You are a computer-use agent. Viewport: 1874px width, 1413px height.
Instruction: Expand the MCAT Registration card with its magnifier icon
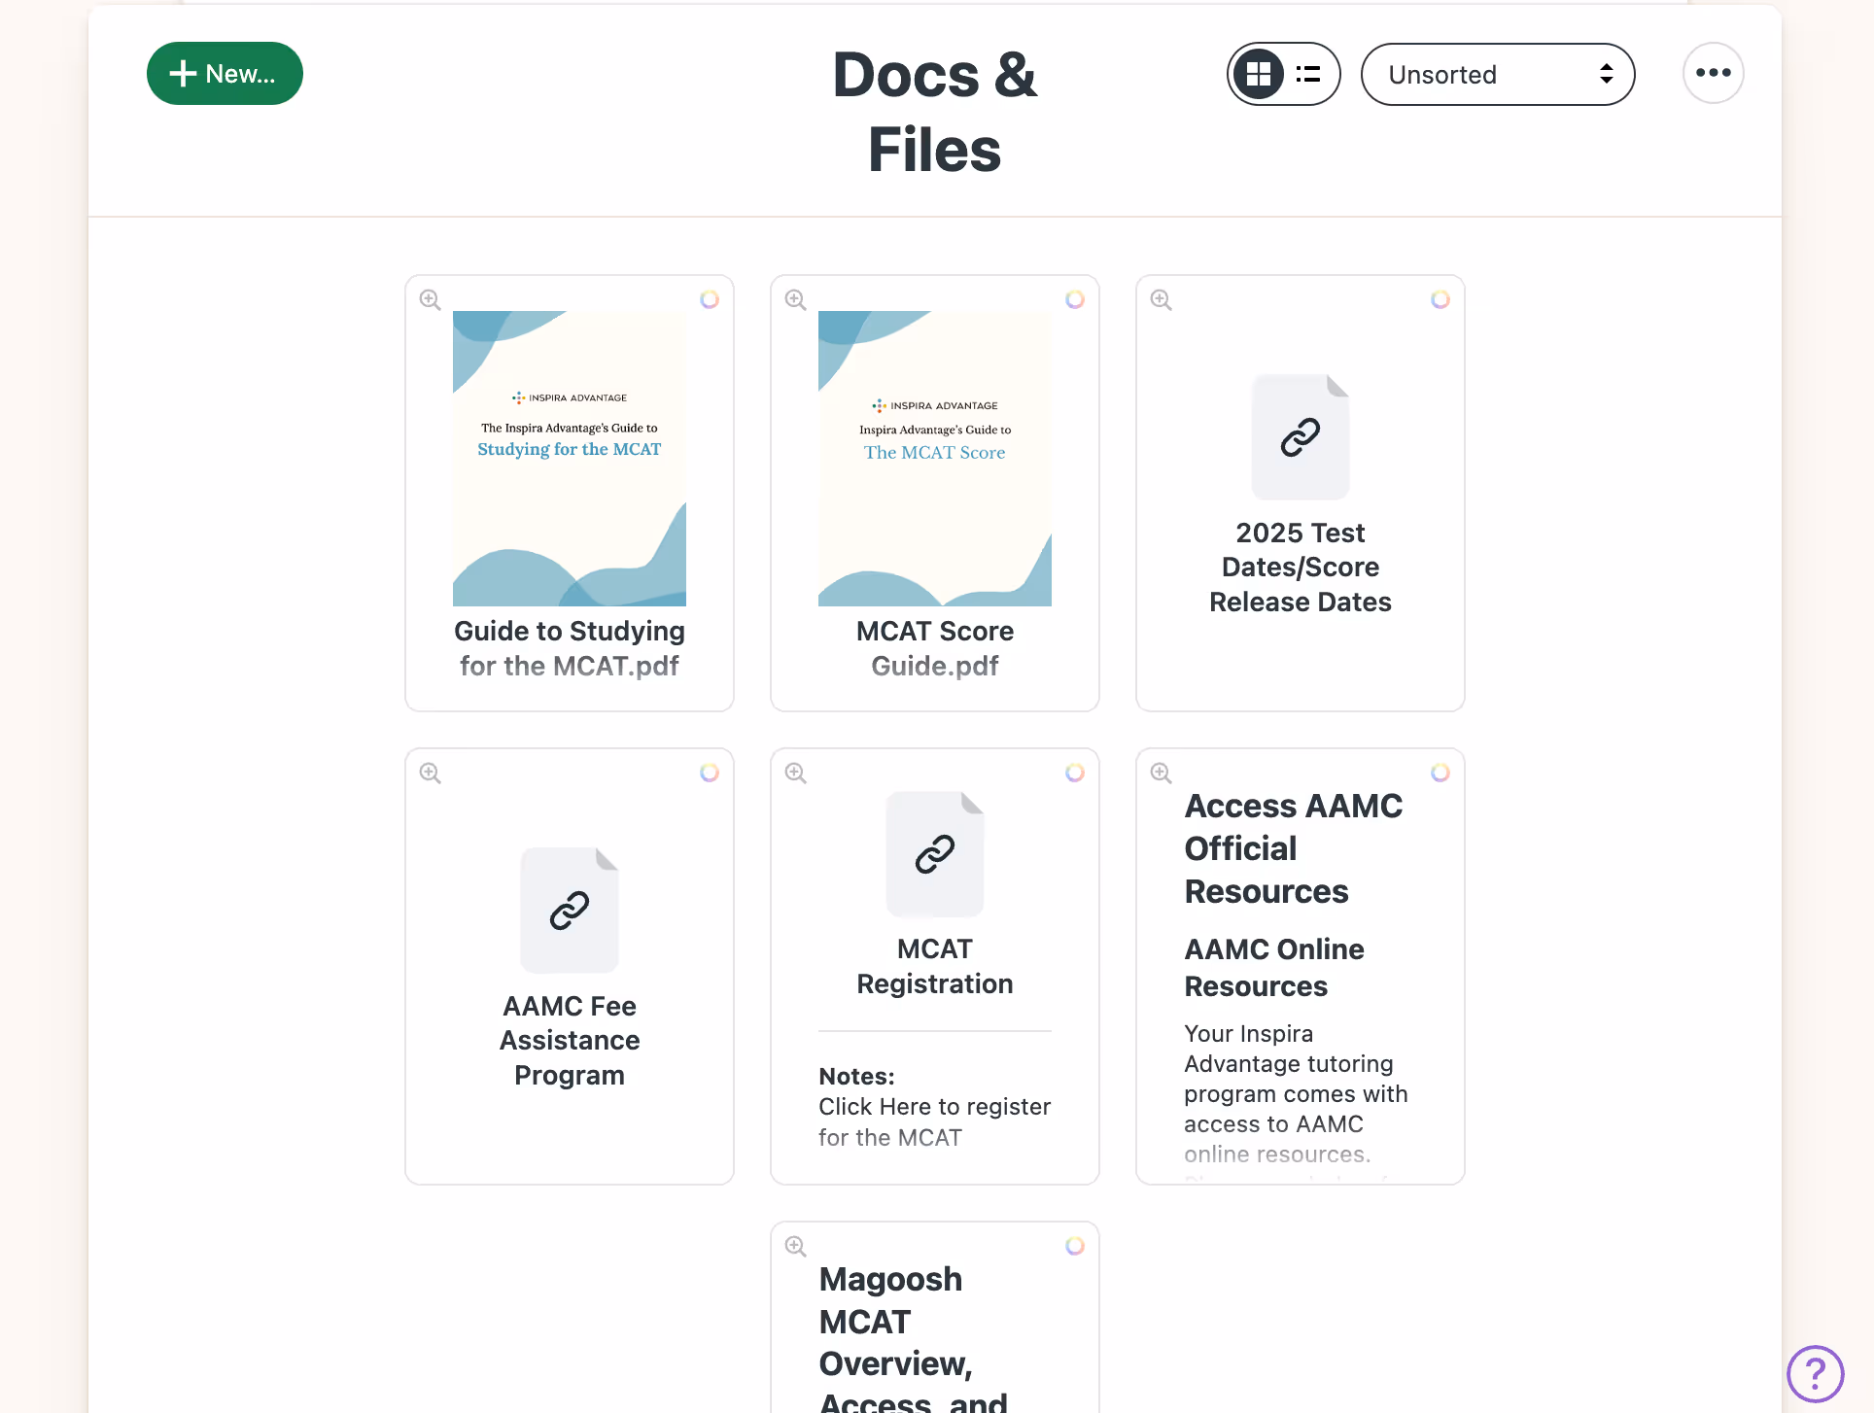[x=795, y=773]
